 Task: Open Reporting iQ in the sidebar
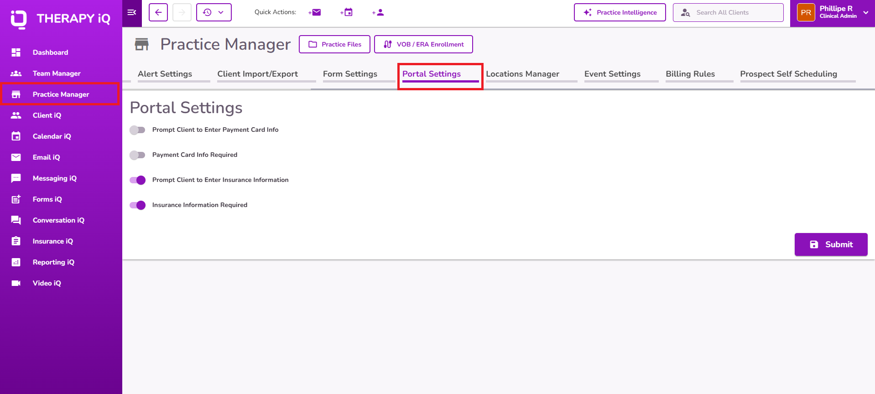point(61,262)
